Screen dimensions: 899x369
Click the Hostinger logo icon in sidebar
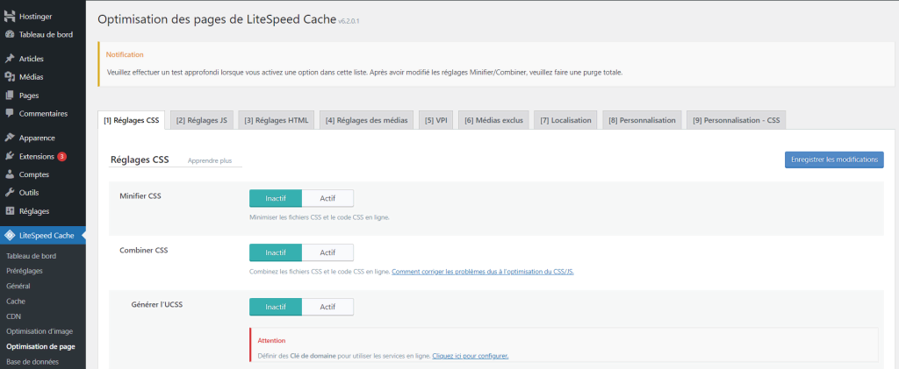coord(10,17)
